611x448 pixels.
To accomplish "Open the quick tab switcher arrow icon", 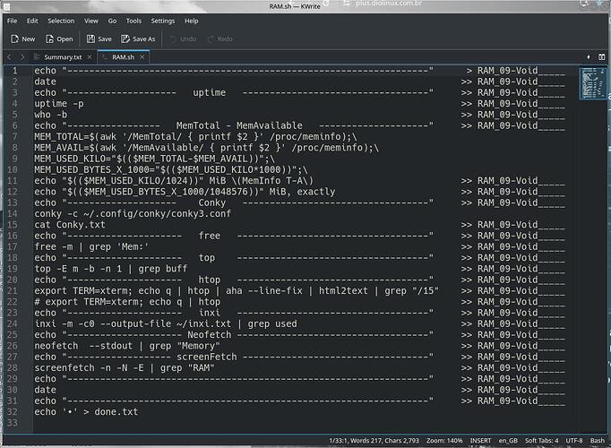I will click(x=589, y=56).
